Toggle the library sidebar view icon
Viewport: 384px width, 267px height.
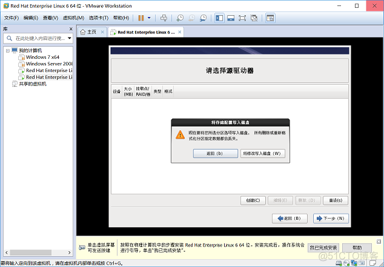pyautogui.click(x=219, y=18)
